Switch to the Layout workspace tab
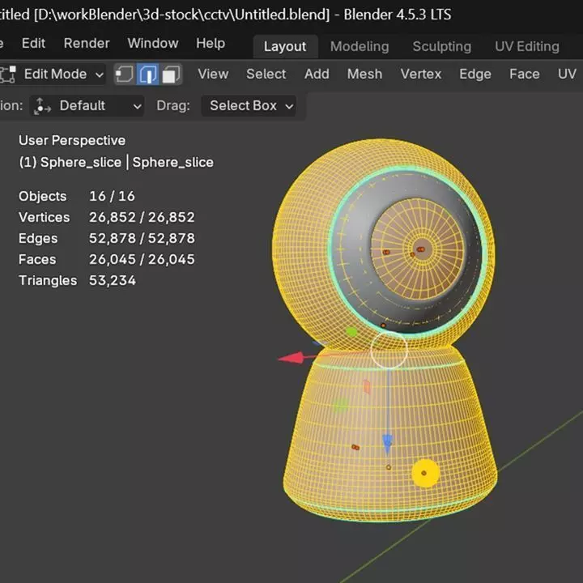This screenshot has width=583, height=583. click(x=285, y=46)
